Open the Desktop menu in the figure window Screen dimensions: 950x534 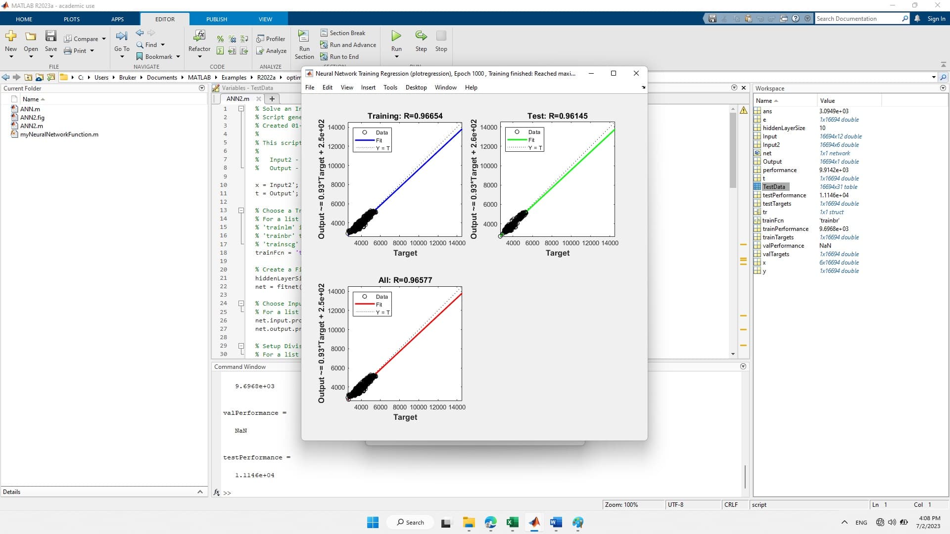pyautogui.click(x=416, y=88)
